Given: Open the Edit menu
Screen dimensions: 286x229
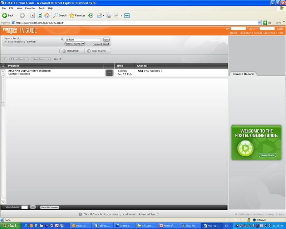Looking at the screenshot, I should coord(11,8).
